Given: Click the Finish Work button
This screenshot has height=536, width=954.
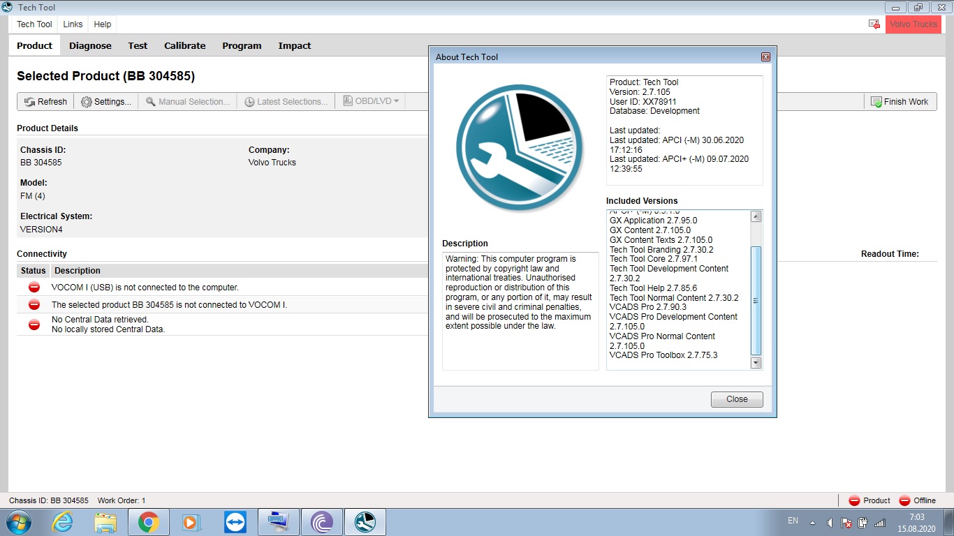Looking at the screenshot, I should (x=900, y=102).
